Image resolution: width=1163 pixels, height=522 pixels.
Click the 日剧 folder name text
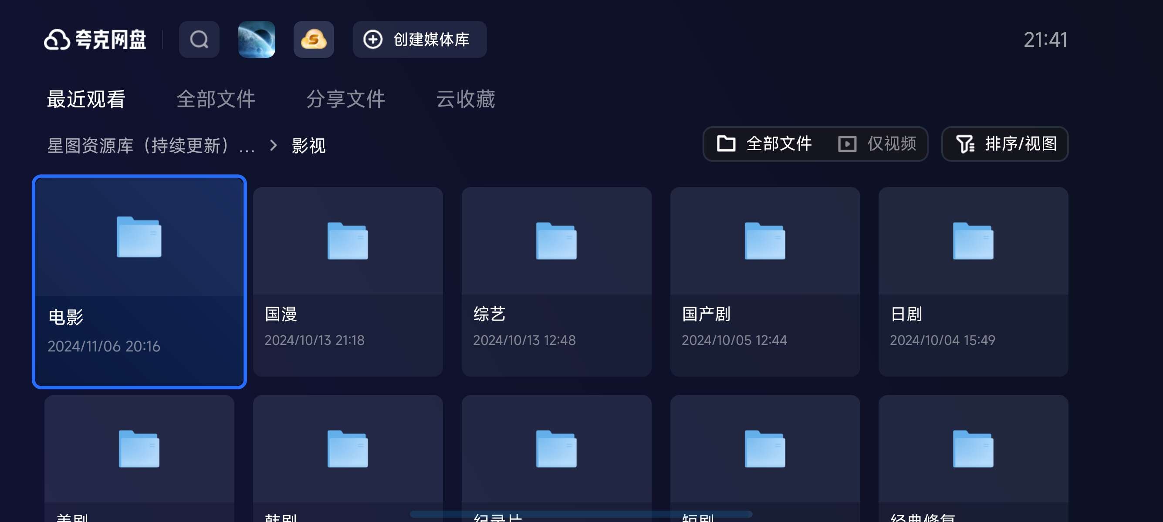pyautogui.click(x=906, y=314)
